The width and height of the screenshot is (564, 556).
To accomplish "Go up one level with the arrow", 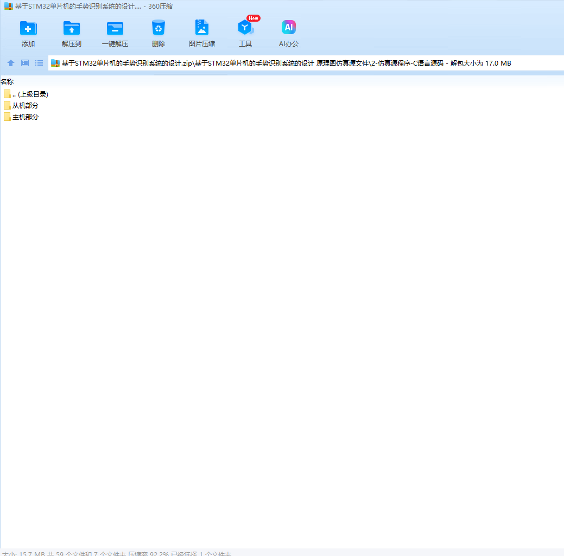I will click(11, 63).
